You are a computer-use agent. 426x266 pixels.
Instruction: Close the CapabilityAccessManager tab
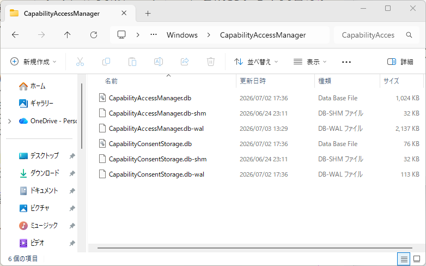(x=124, y=13)
